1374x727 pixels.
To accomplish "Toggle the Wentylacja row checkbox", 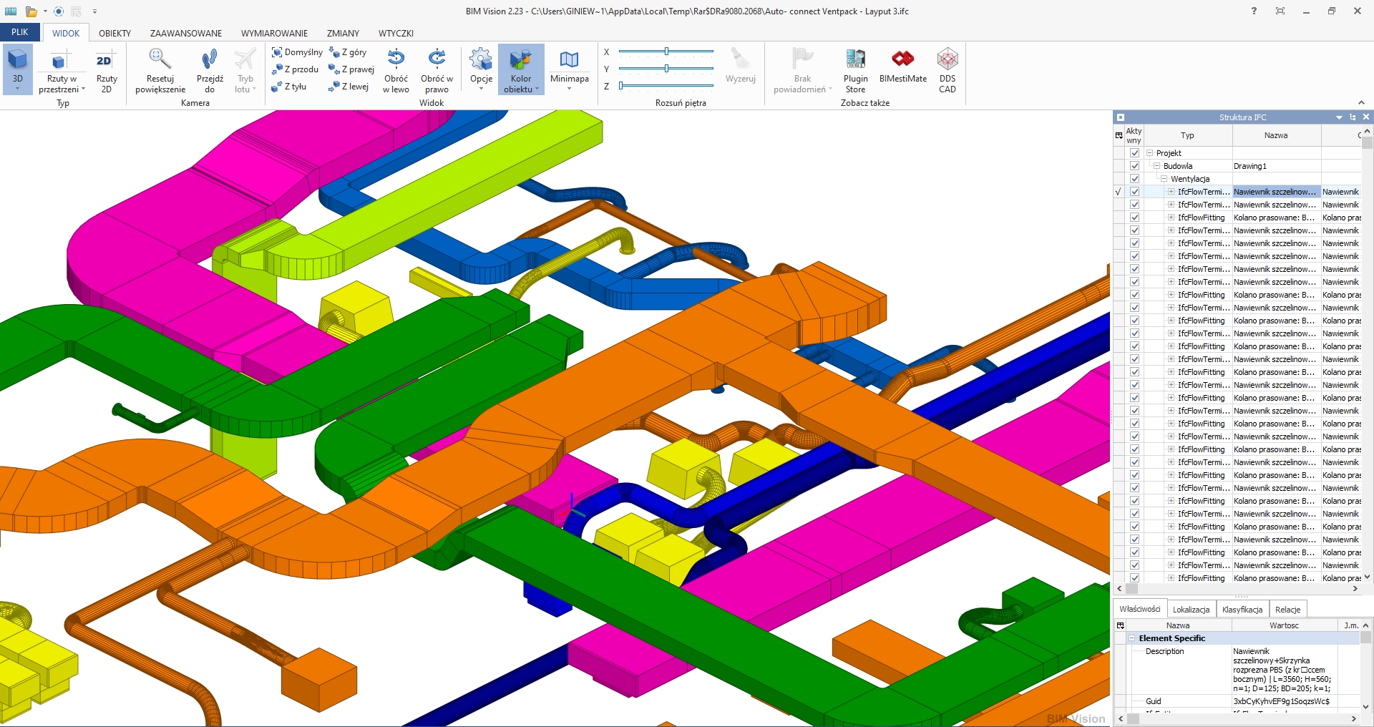I will coord(1134,179).
